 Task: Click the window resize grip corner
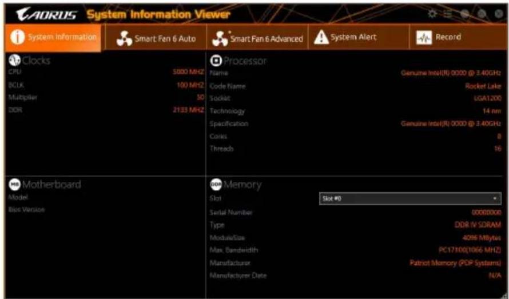[x=504, y=295]
